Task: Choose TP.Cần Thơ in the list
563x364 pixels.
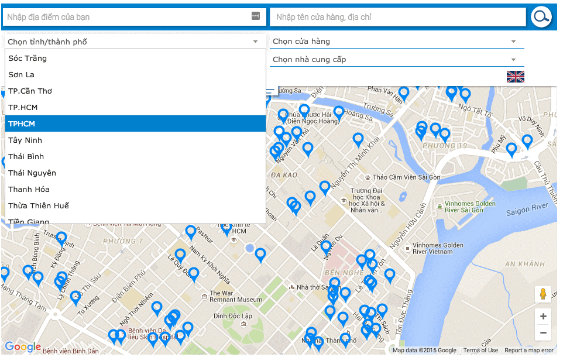Action: [x=135, y=91]
